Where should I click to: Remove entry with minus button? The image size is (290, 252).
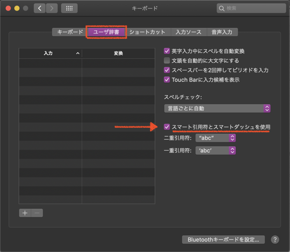[37, 213]
